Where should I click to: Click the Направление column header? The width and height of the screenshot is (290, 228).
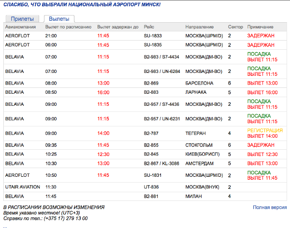coord(201,27)
